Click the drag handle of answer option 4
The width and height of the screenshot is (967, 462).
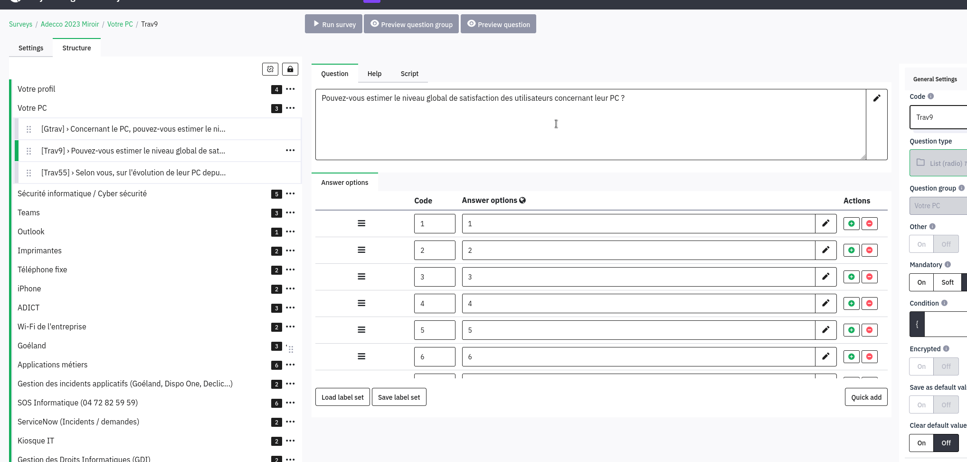pyautogui.click(x=361, y=304)
